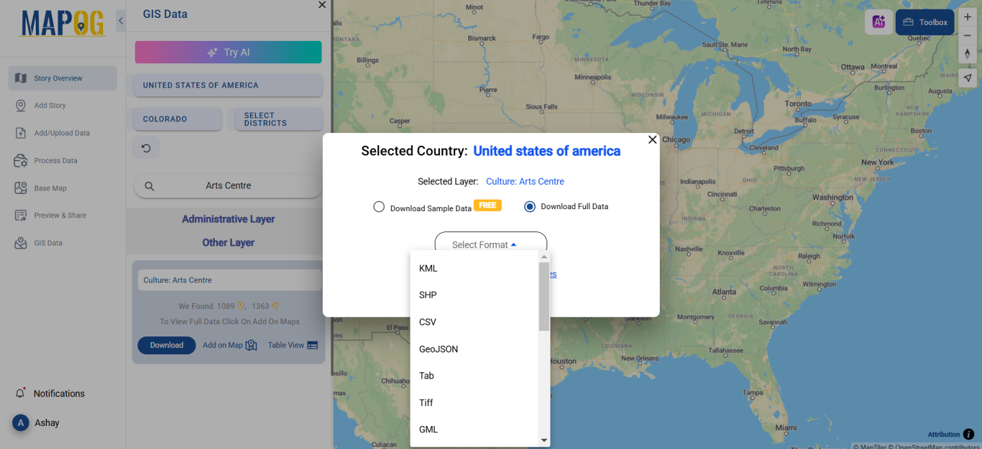Screen dimensions: 982x449
Task: Click the locate me arrow icon
Action: (967, 78)
